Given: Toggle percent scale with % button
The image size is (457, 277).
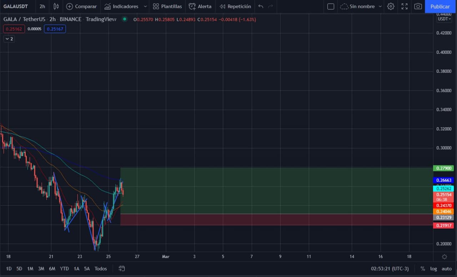Looking at the screenshot, I should [x=423, y=268].
